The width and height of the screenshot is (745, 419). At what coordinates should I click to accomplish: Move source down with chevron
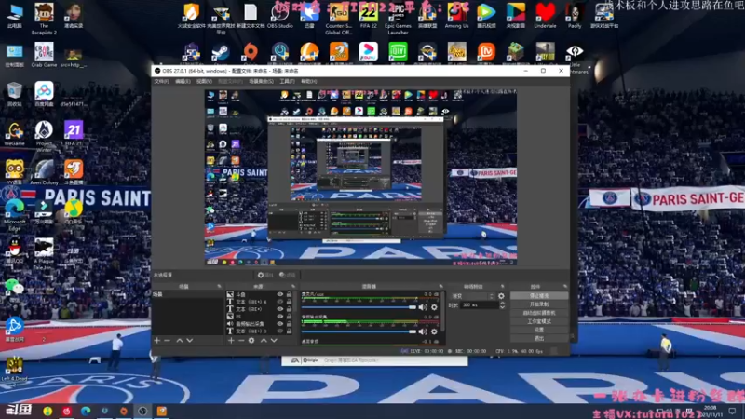(x=274, y=340)
